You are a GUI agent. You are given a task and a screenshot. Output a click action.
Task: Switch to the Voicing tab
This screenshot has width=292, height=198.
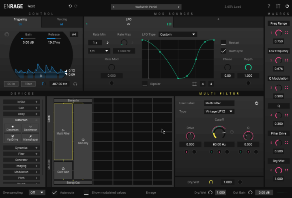(x=62, y=21)
